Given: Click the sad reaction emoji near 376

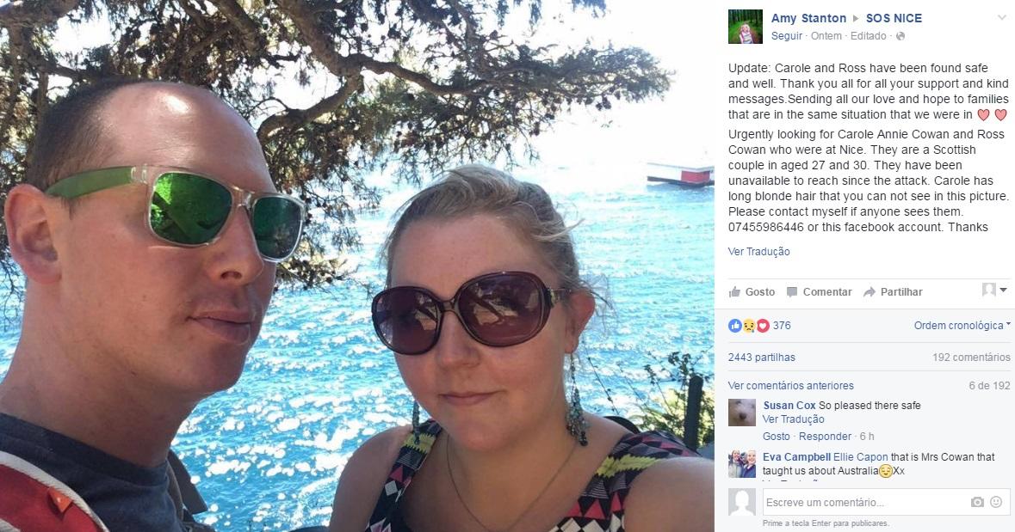Looking at the screenshot, I should (x=749, y=326).
